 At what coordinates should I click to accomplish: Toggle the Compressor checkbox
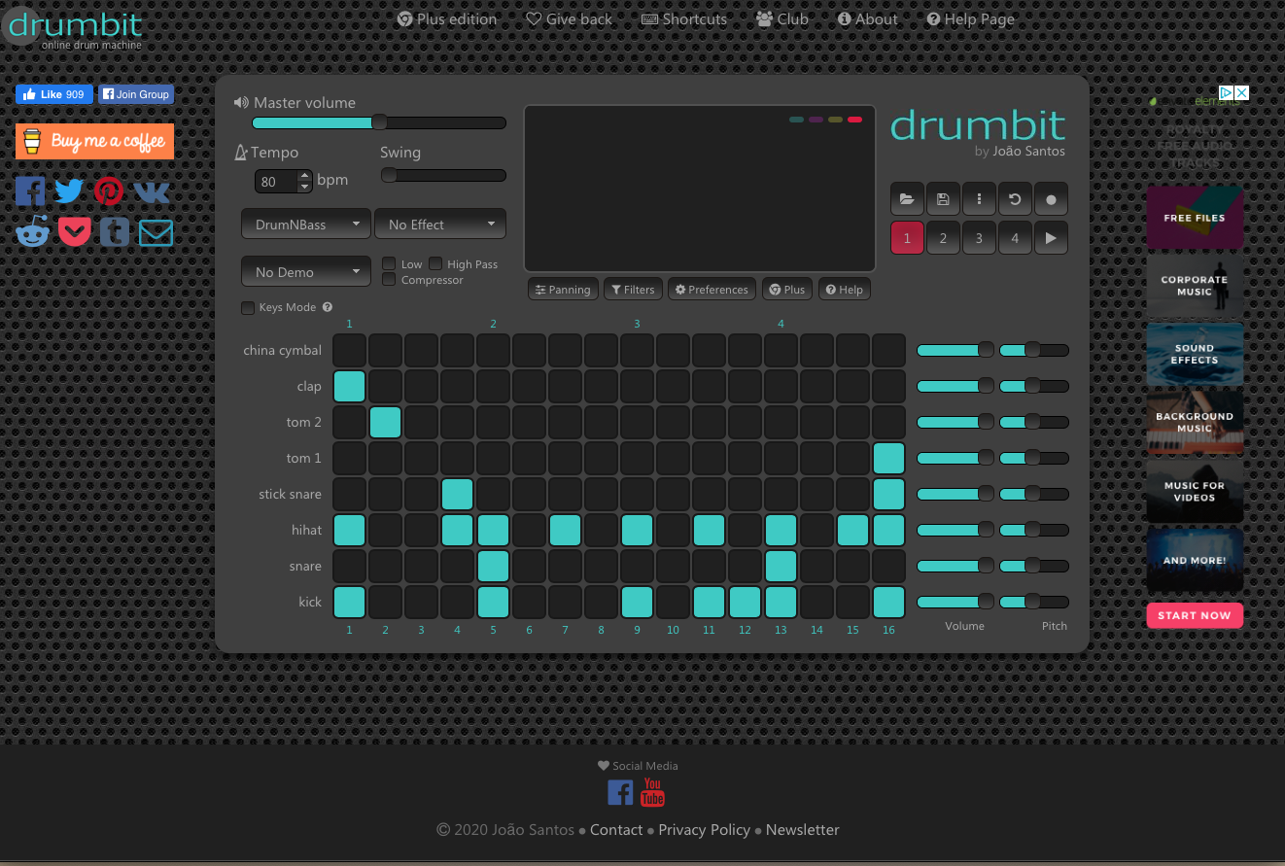pos(389,280)
